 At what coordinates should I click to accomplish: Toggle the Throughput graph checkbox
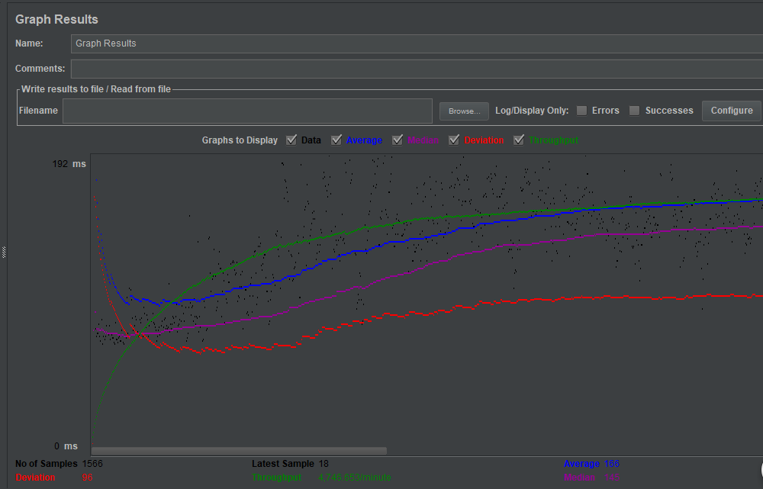pyautogui.click(x=519, y=140)
